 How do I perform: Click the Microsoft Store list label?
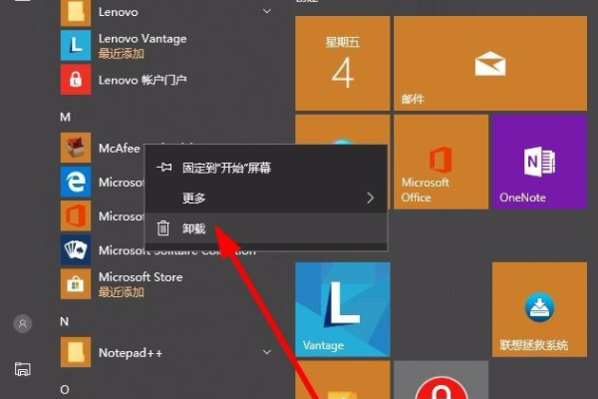pyautogui.click(x=141, y=277)
